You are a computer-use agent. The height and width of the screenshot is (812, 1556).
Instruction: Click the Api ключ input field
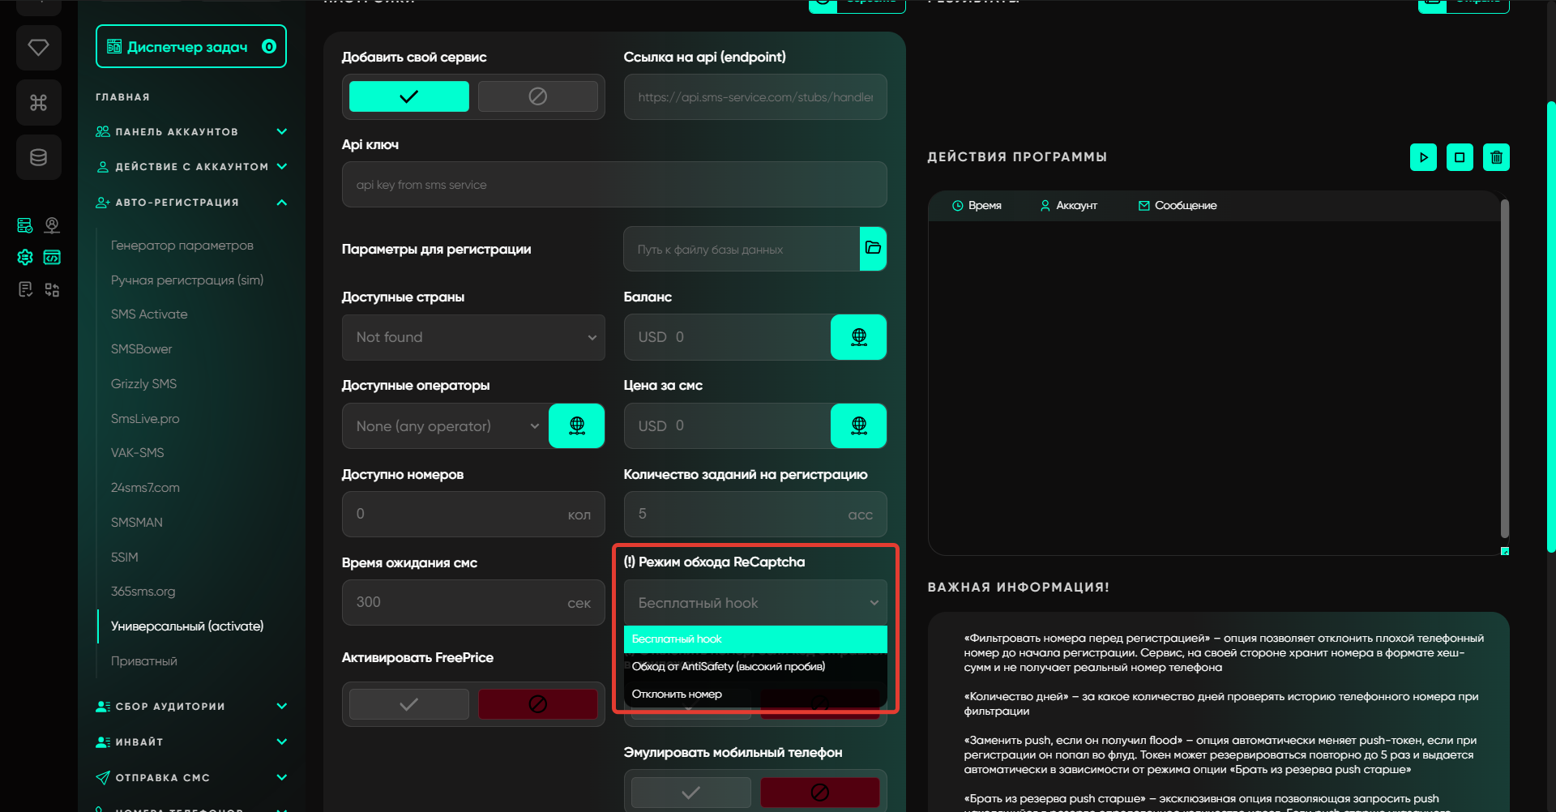pyautogui.click(x=613, y=185)
